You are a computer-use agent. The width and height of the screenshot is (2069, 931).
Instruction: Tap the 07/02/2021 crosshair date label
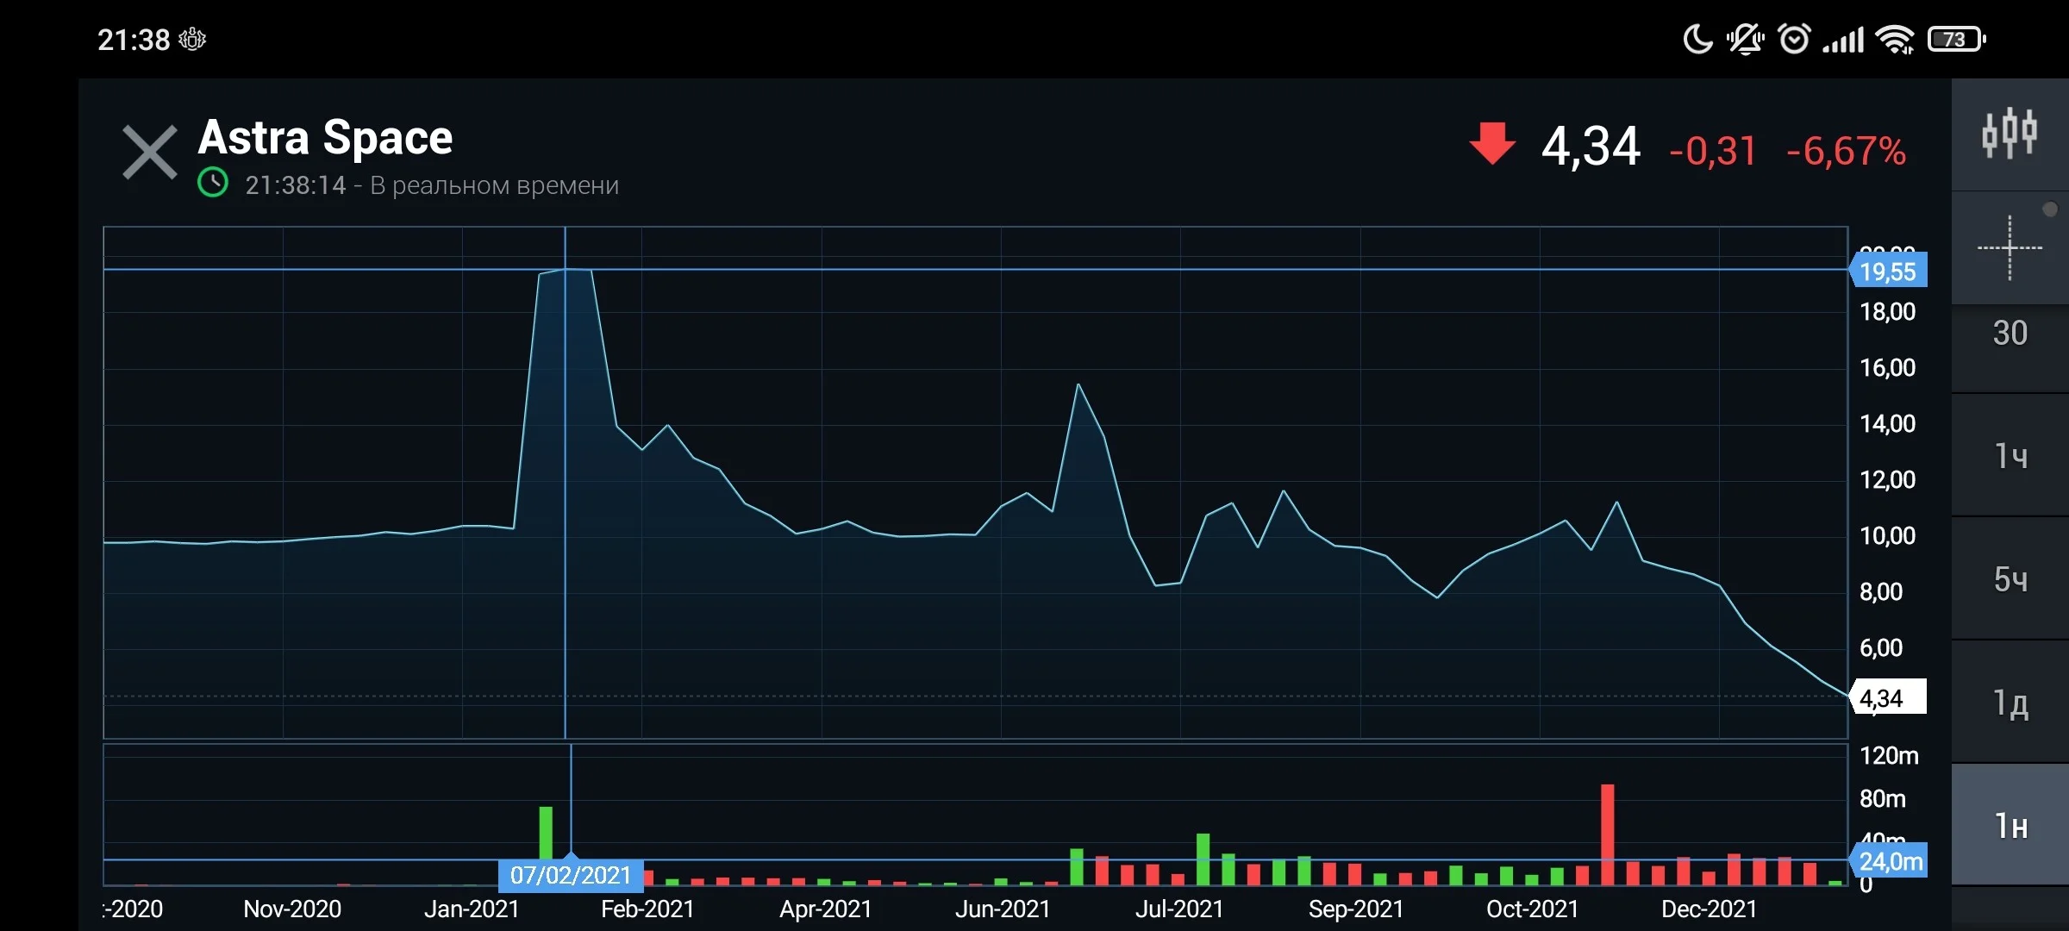(571, 875)
